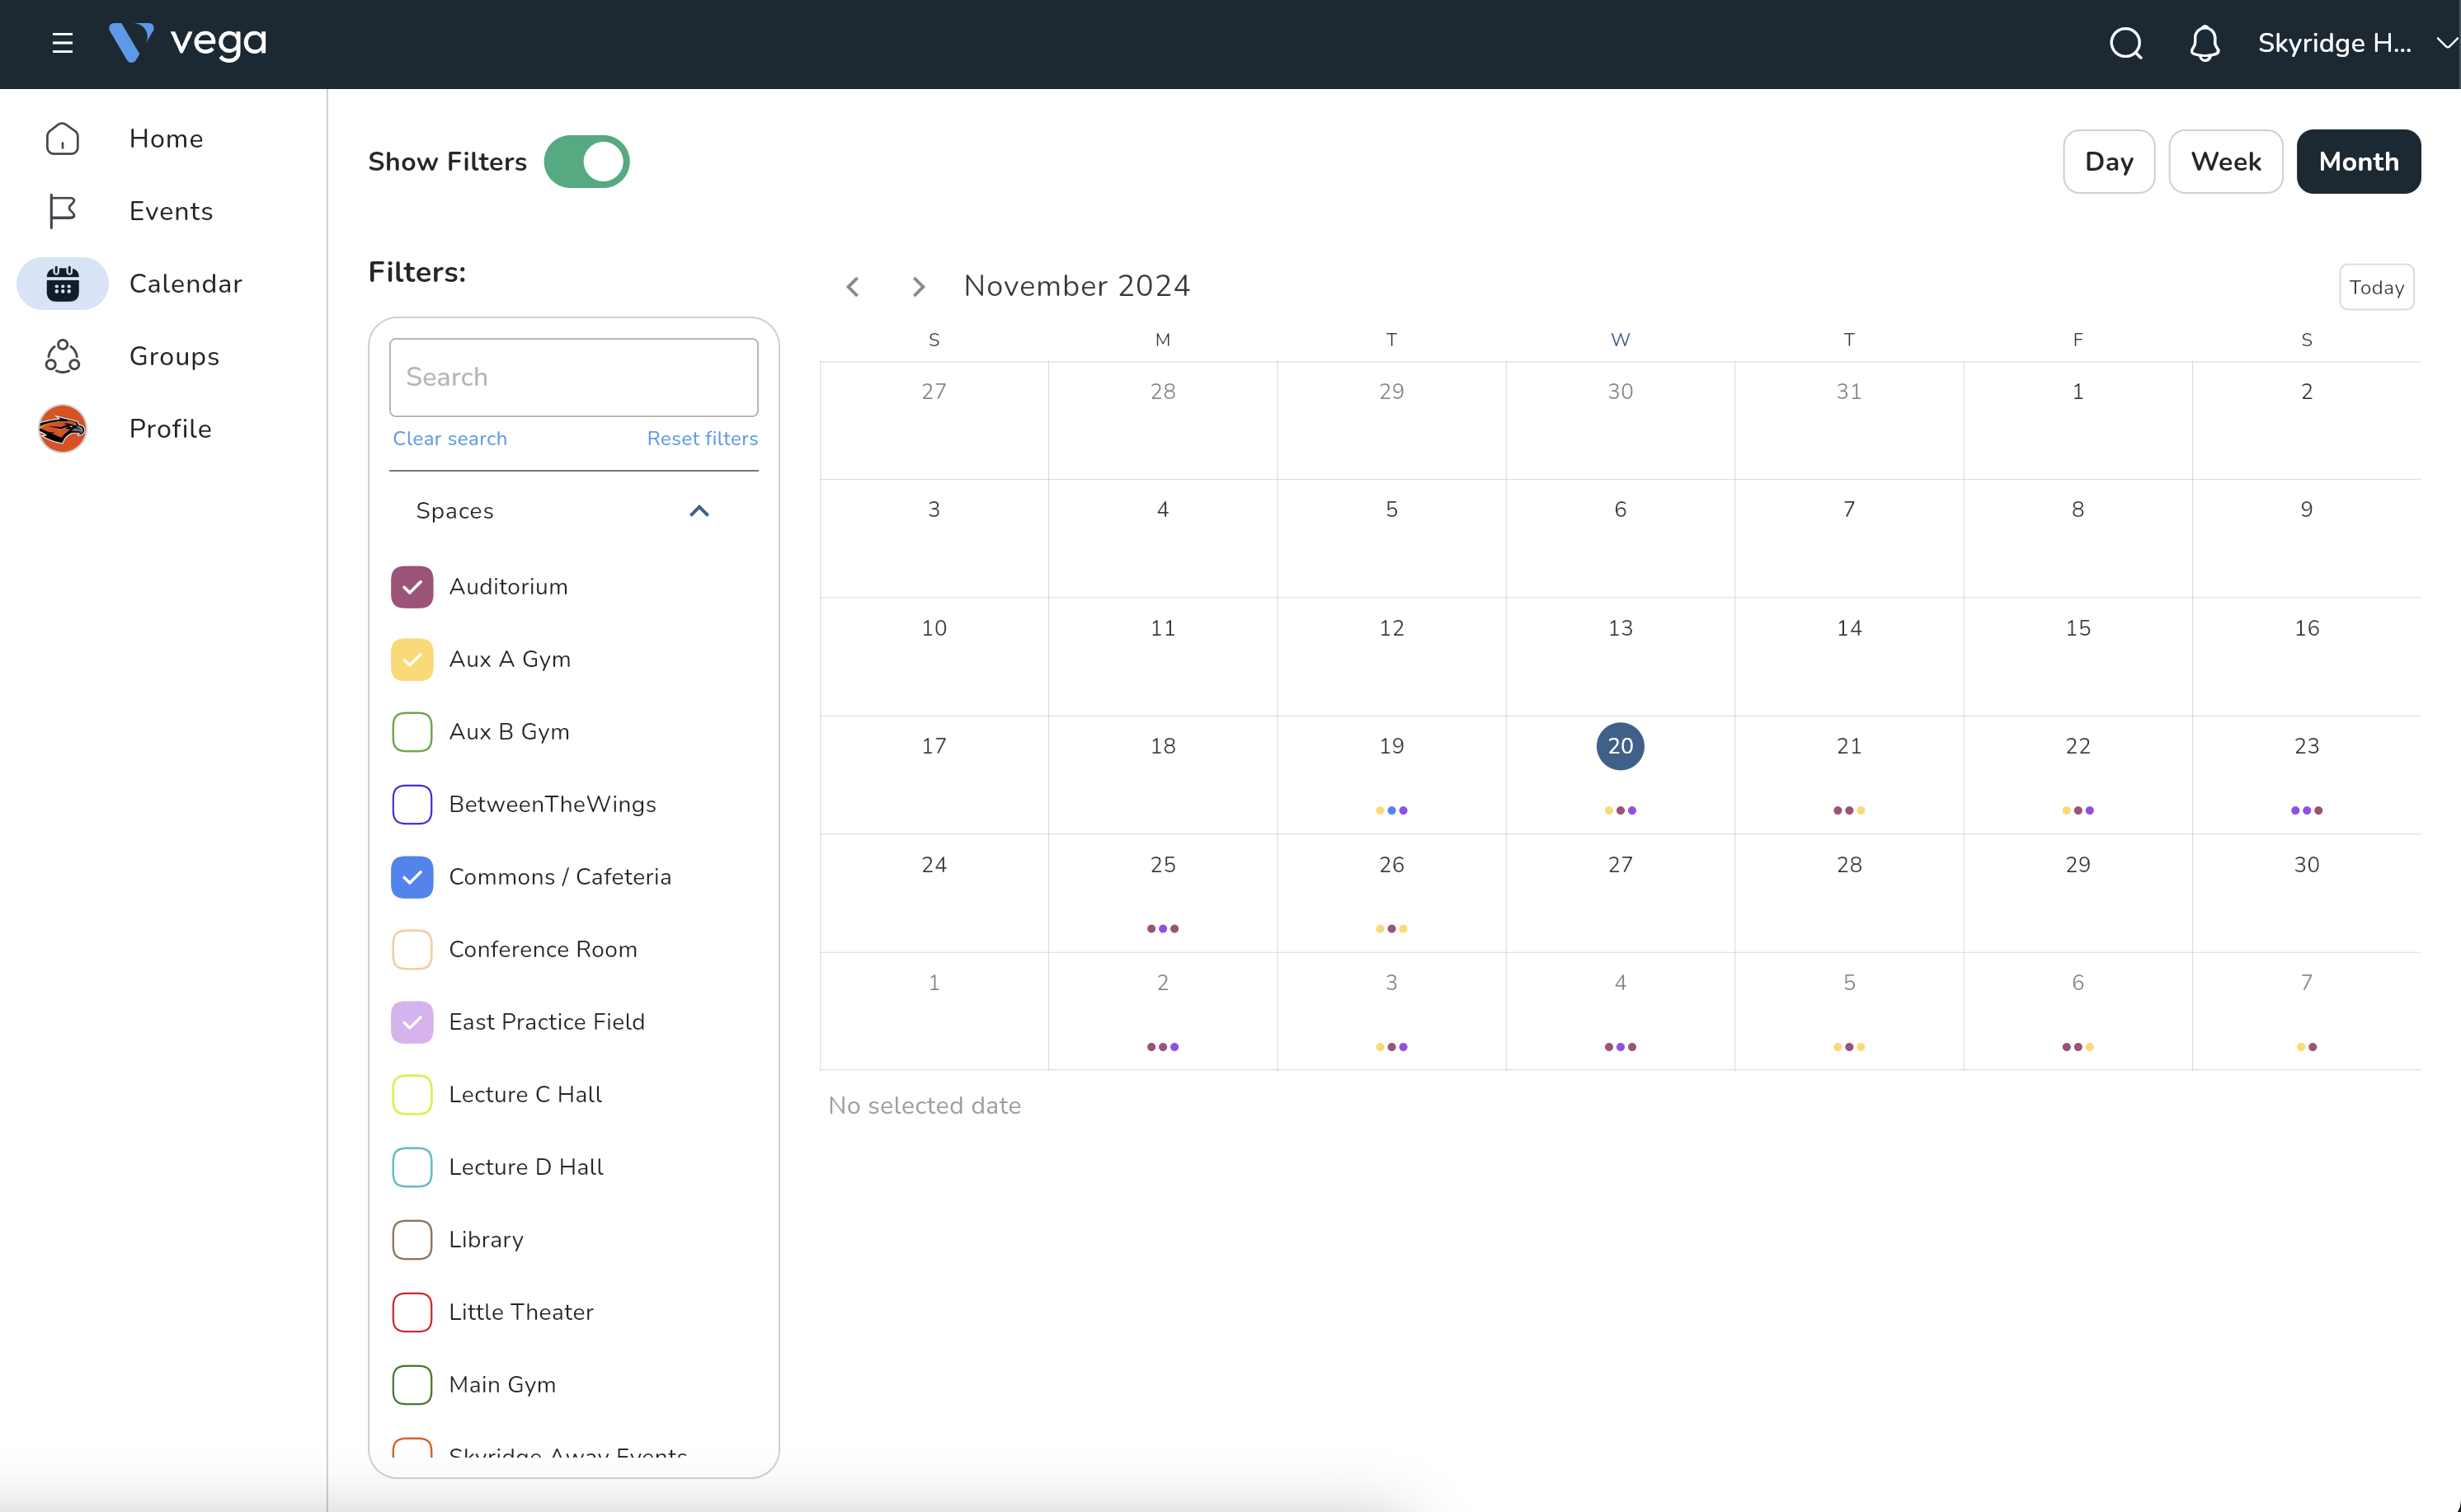Click the Reset filters link

703,438
